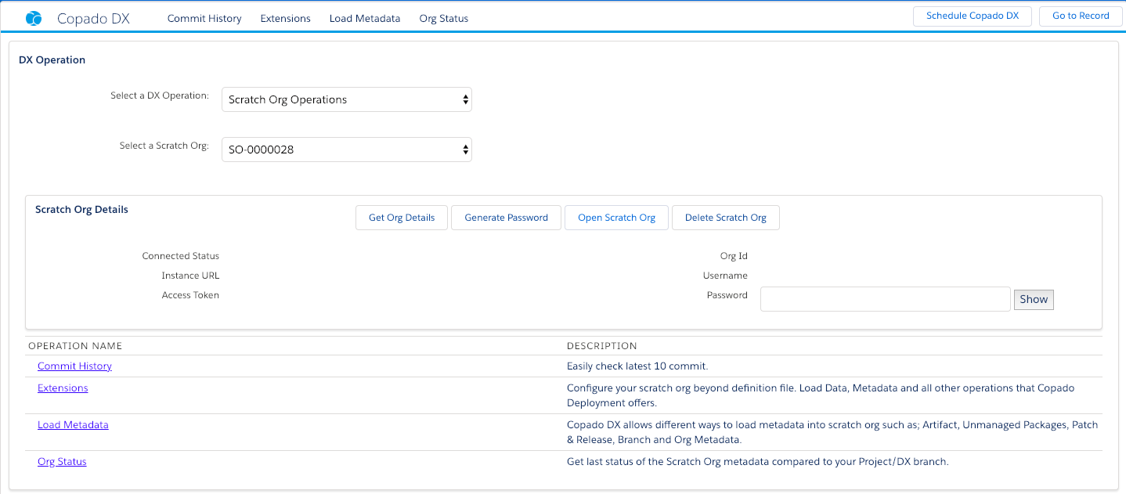Click the Show password button
Viewport: 1126px width, 494px height.
point(1034,299)
